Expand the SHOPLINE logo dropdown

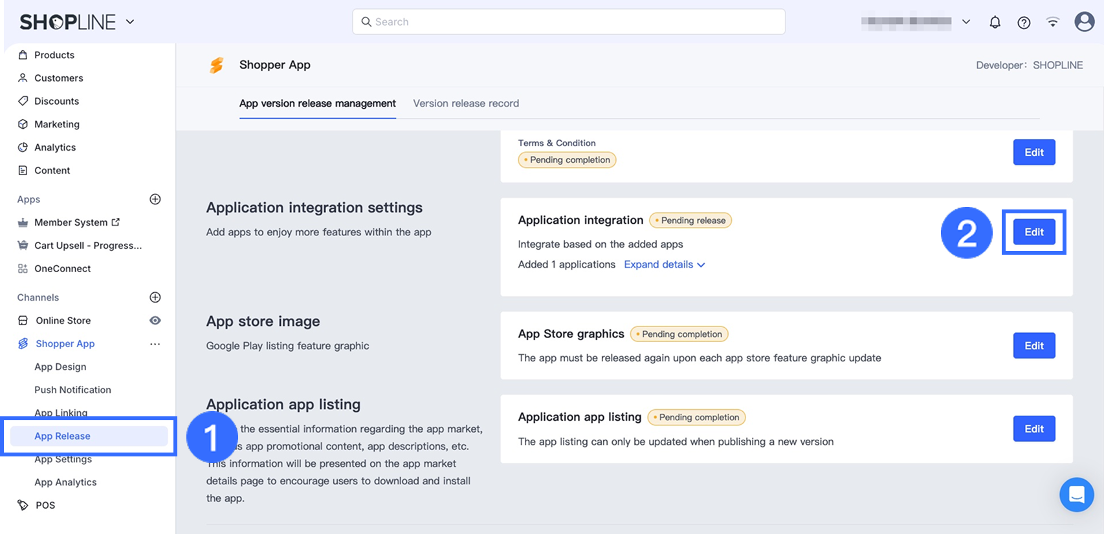130,22
